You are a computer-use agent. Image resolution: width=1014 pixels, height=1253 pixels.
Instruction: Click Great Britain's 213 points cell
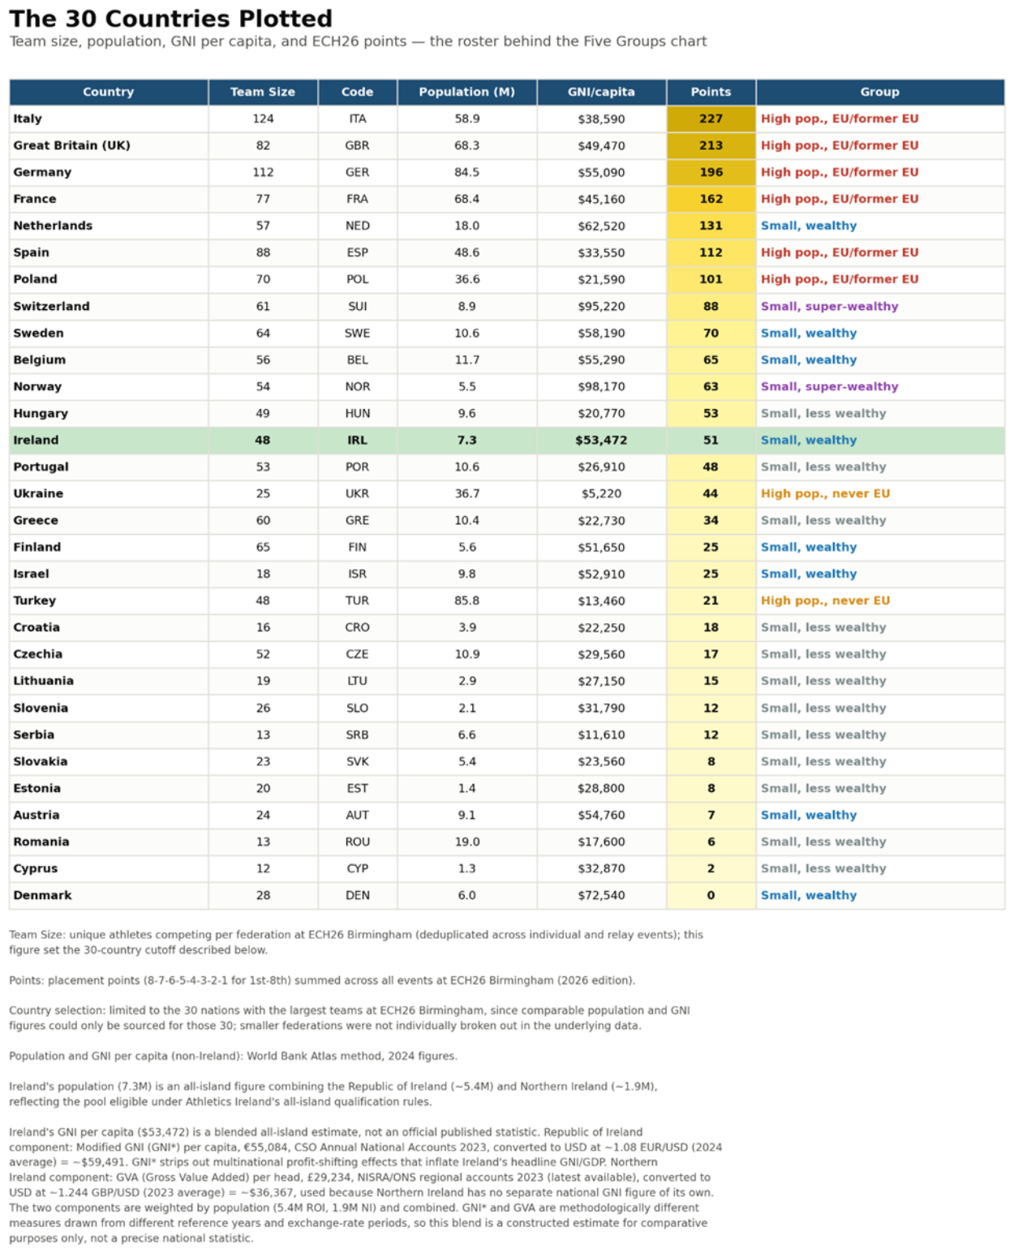(x=711, y=145)
